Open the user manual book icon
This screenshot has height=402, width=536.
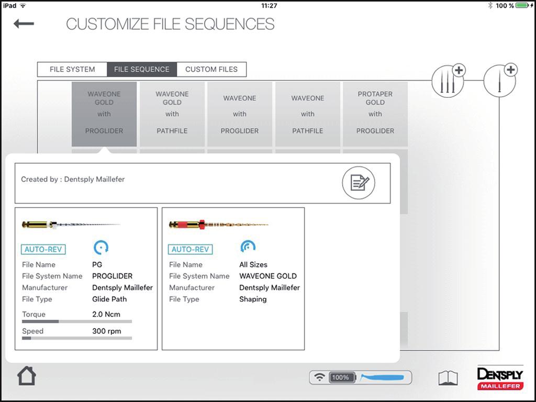point(448,378)
